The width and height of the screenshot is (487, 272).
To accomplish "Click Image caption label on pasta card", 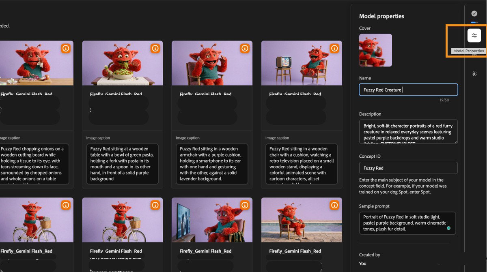I will tap(98, 138).
